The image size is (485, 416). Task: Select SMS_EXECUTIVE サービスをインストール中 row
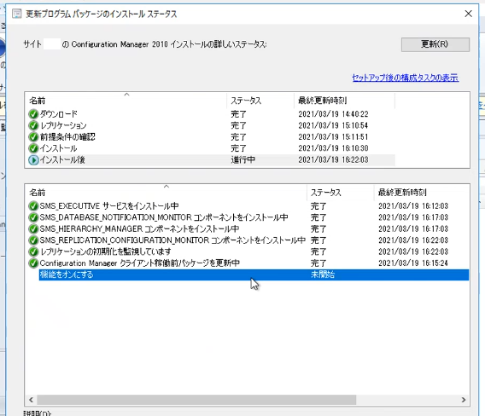109,206
